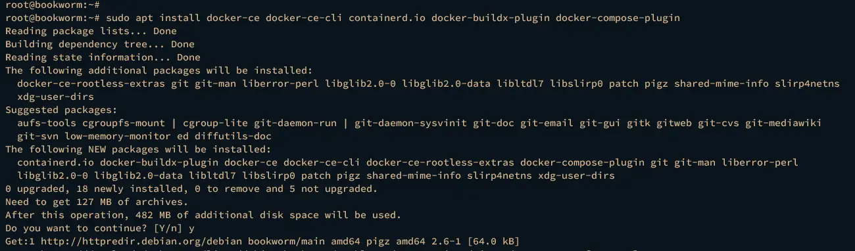855x251 pixels.
Task: Click 'aufs-tools' in the suggested packages
Action: coord(46,123)
